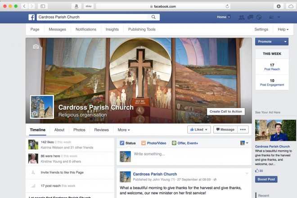
Task: Open the Amazon favorites bookmark
Action: click(x=76, y=6)
